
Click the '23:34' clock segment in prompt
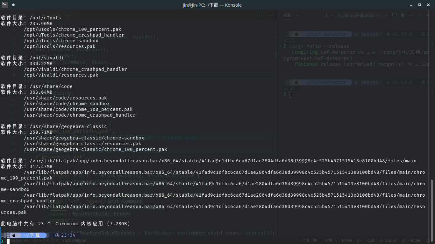point(65,235)
